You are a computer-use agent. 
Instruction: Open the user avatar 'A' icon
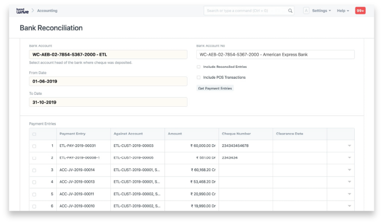306,11
